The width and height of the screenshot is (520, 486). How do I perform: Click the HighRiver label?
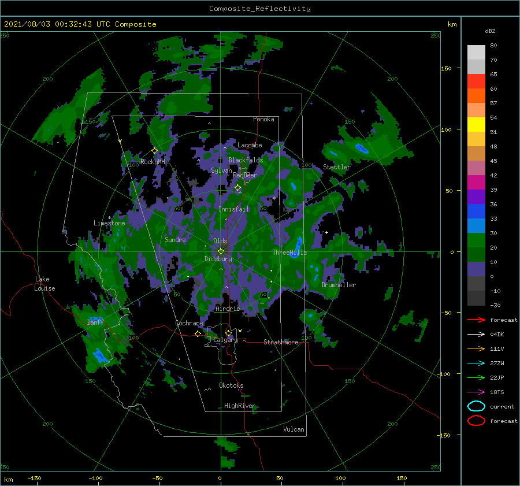click(240, 406)
